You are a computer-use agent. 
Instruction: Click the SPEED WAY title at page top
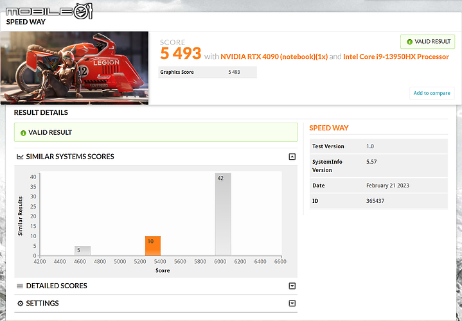[x=26, y=22]
